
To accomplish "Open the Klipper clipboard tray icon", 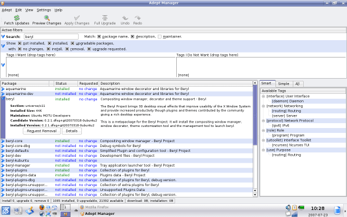I will tap(294, 207).
